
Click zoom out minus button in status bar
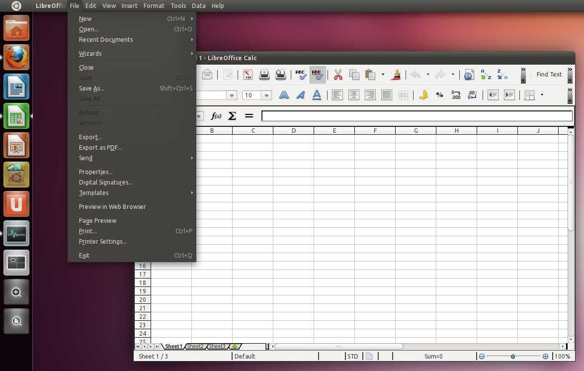click(x=482, y=357)
